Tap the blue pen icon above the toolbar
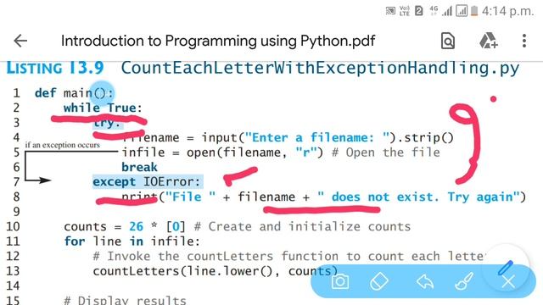Image resolution: width=543 pixels, height=305 pixels. (x=506, y=268)
